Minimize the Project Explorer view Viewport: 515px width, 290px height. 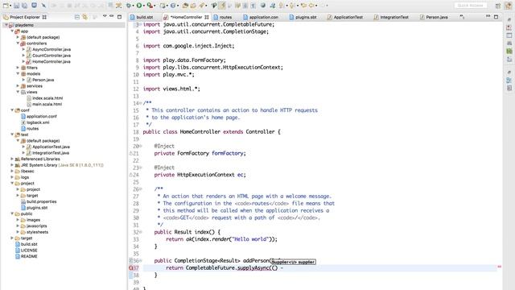click(x=112, y=16)
